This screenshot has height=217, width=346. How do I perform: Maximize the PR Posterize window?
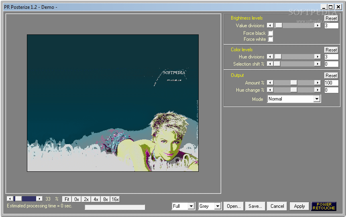[330, 7]
